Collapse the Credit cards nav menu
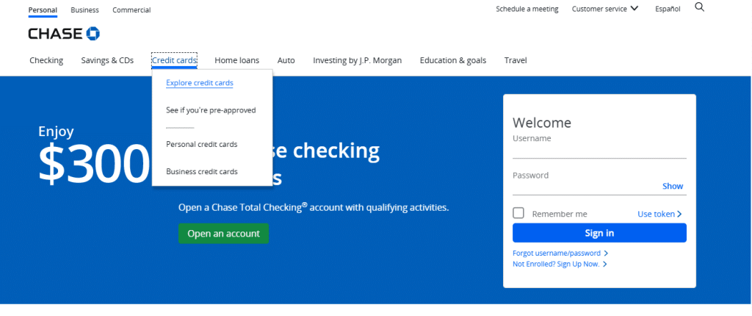752x316 pixels. coord(174,60)
